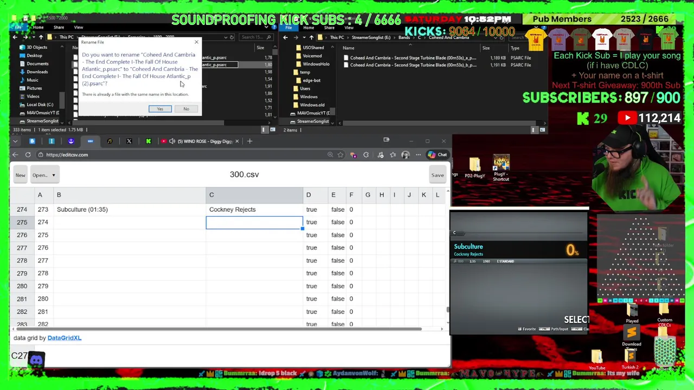
Task: Open Copilot Chat in the browser
Action: (437, 155)
